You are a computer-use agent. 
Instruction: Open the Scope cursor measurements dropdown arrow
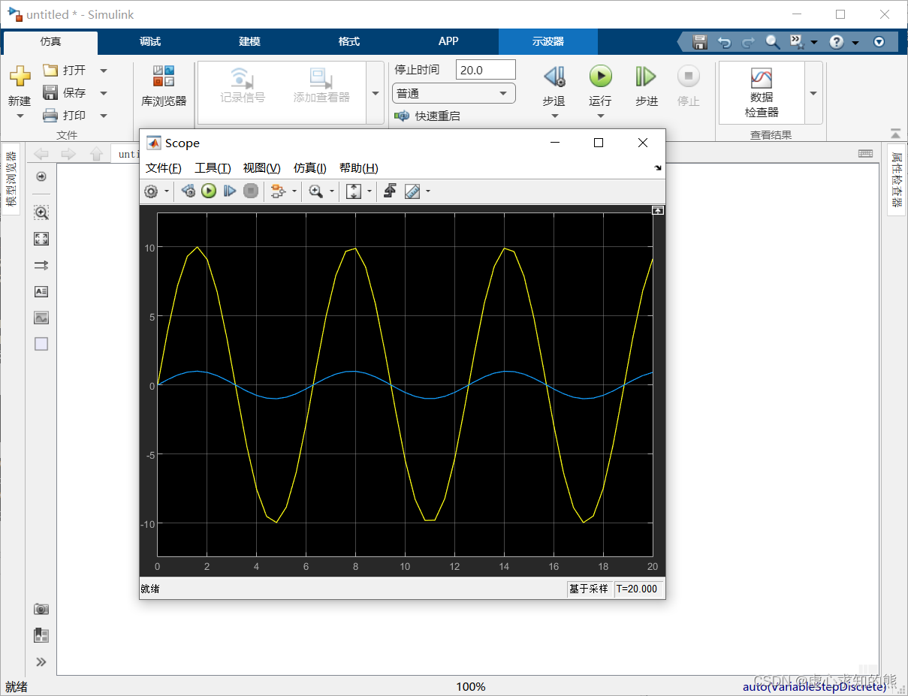click(428, 191)
